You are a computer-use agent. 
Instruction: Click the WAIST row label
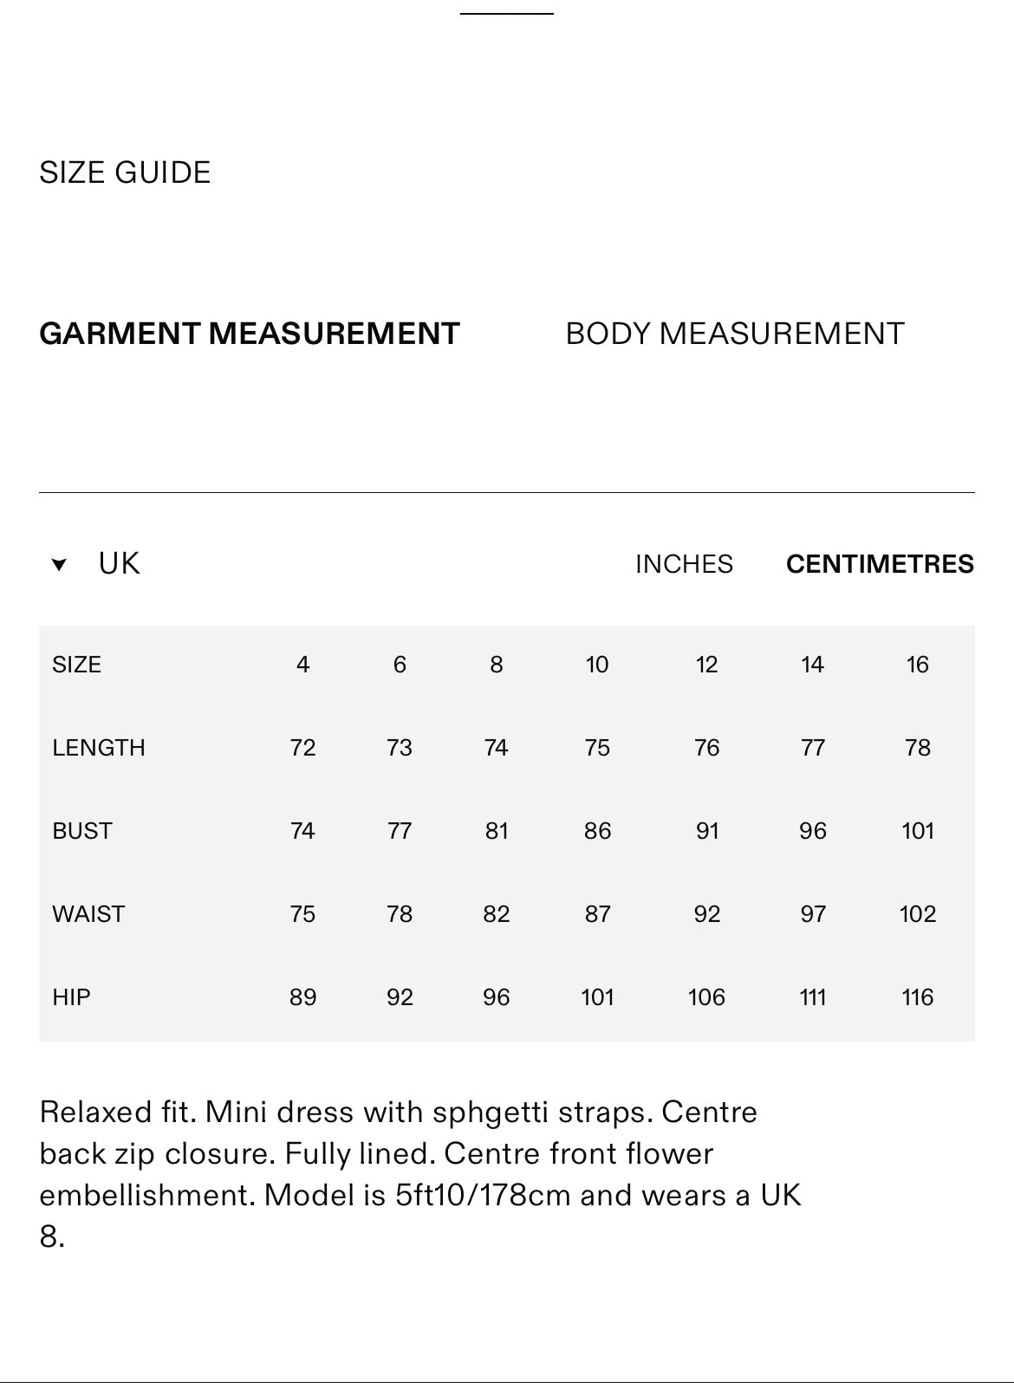tap(88, 914)
